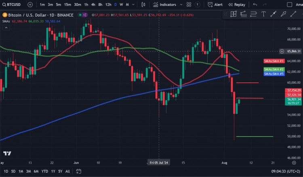
Task: Grab the drawing toolbar handle
Action: pyautogui.click(x=225, y=14)
